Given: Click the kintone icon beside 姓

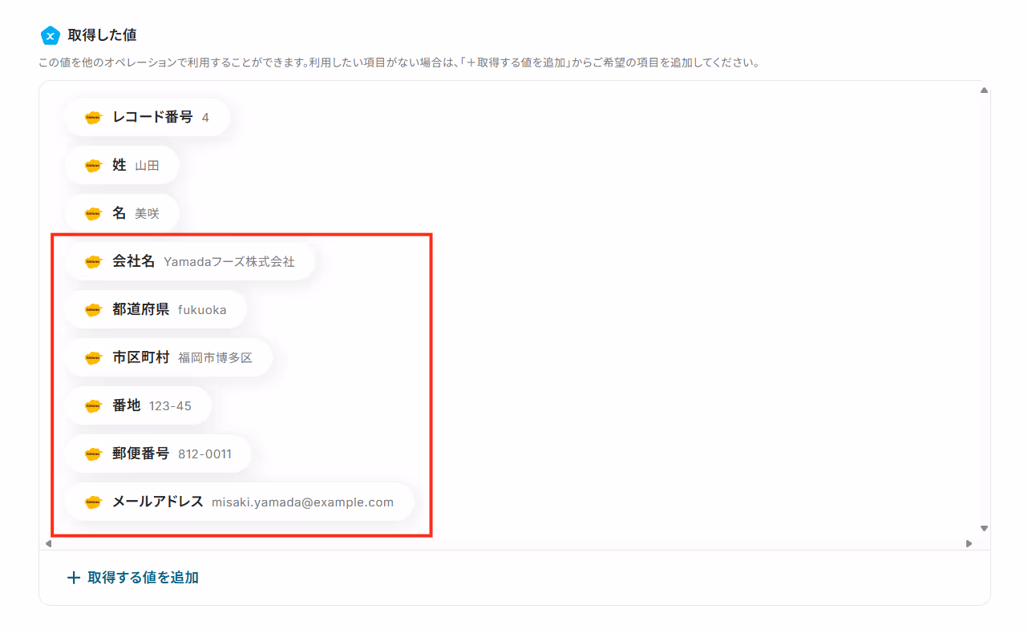Looking at the screenshot, I should [x=94, y=166].
